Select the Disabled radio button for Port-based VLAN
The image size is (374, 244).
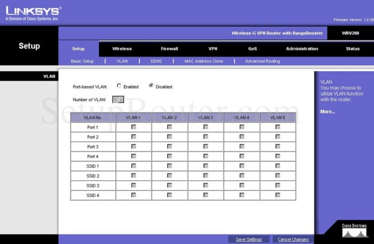151,86
